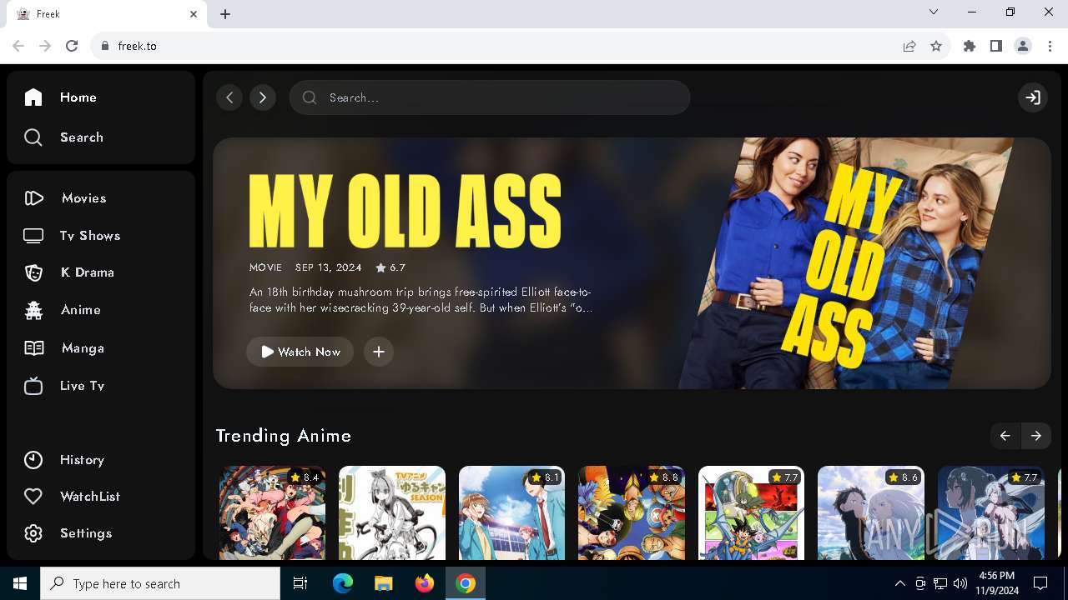Open the Settings link
Viewport: 1068px width, 600px height.
click(x=86, y=533)
